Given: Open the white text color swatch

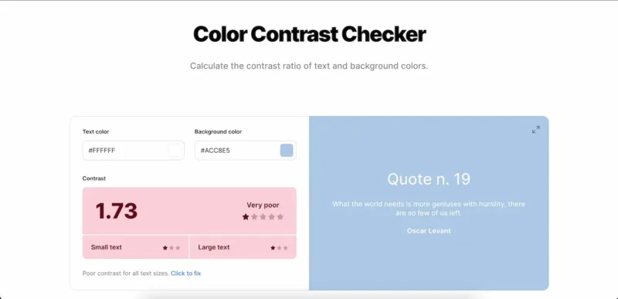Looking at the screenshot, I should (175, 151).
